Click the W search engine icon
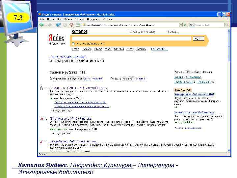Image resolution: width=237 pixels, height=178 pixels. pos(192,25)
